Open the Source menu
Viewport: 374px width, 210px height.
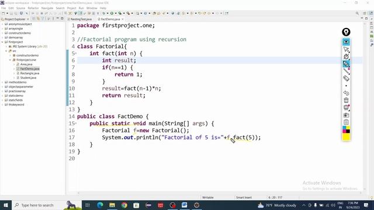point(20,8)
